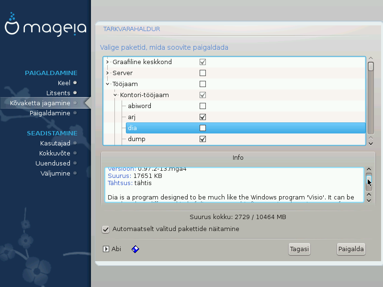383x287 pixels.
Task: Click the Info pane scroll-up arrow
Action: click(369, 170)
